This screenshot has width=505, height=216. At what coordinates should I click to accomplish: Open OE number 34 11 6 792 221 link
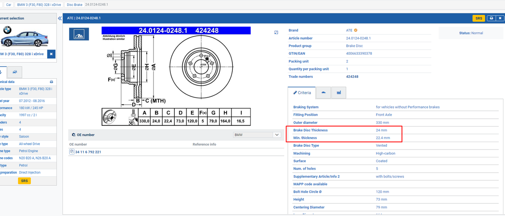coord(88,152)
